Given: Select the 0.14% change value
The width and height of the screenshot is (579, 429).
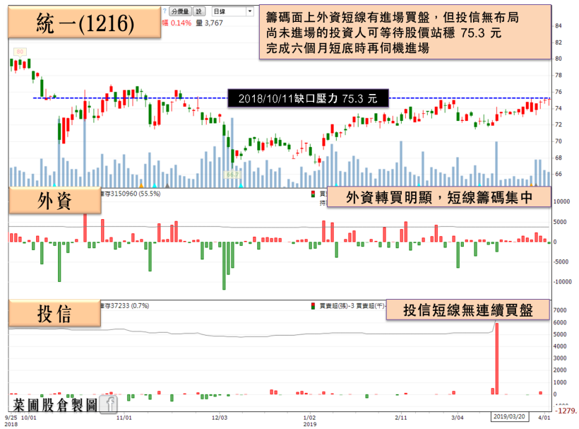Looking at the screenshot, I should 181,23.
